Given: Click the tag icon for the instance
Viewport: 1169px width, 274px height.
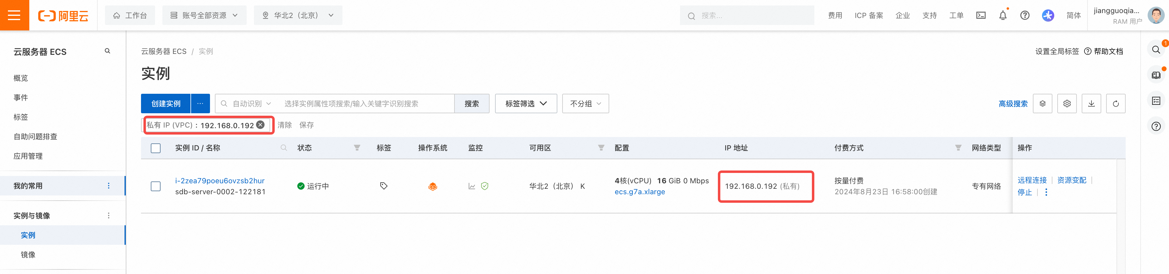Looking at the screenshot, I should point(384,186).
